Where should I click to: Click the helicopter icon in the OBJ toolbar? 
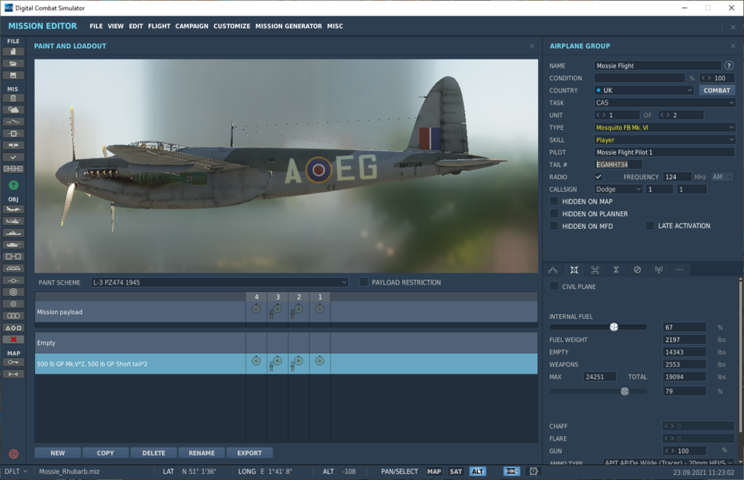click(x=13, y=221)
